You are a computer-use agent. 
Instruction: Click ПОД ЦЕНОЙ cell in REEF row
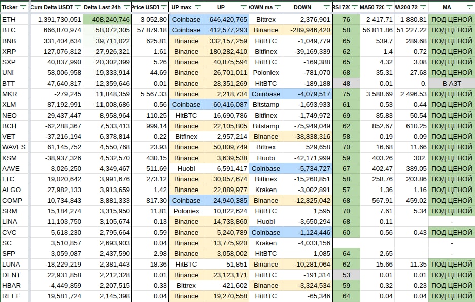pyautogui.click(x=452, y=296)
